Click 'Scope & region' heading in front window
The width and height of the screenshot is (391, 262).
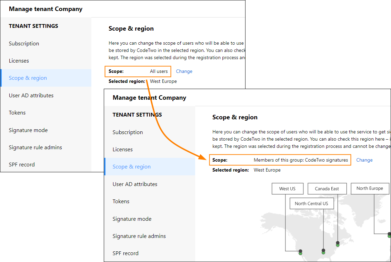(235, 117)
